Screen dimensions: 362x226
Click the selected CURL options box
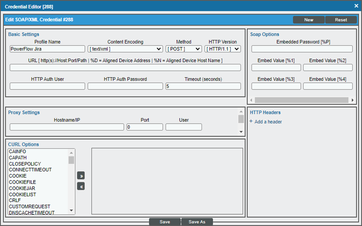click(x=167, y=181)
